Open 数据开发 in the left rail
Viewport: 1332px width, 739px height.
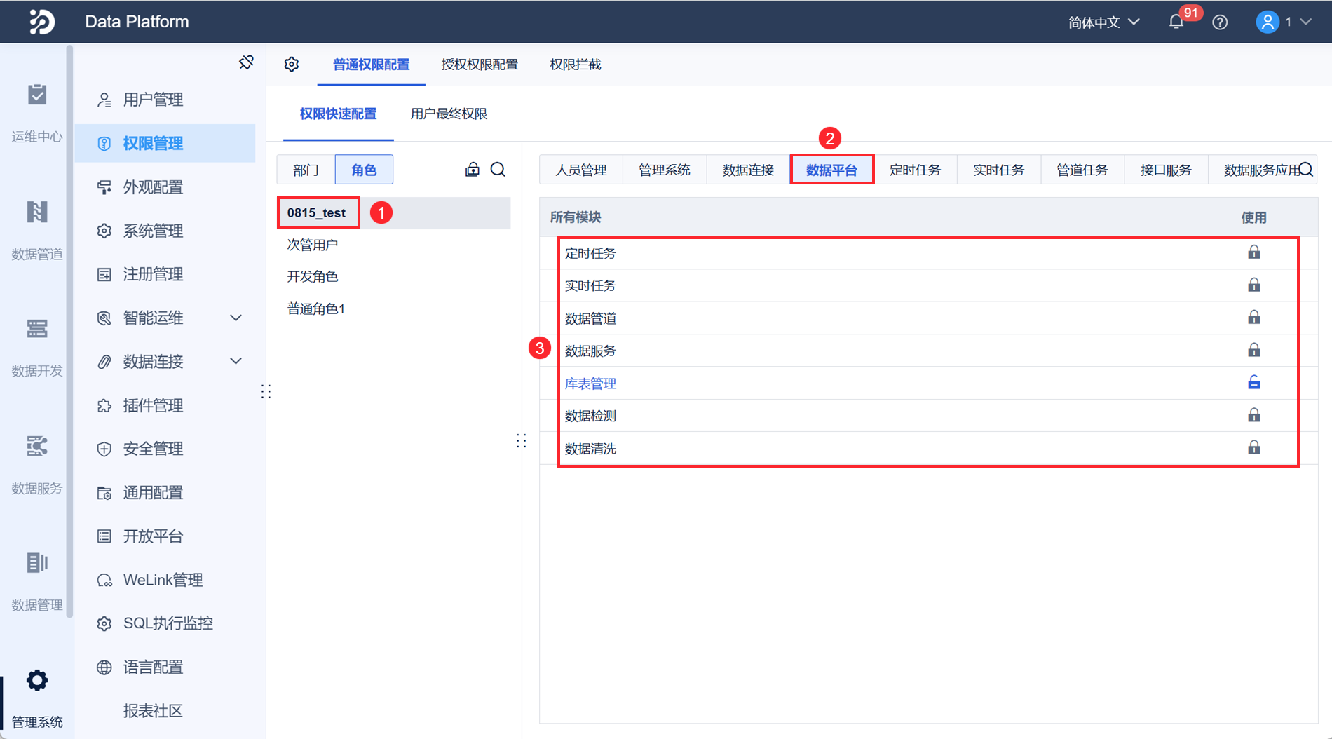pos(36,347)
